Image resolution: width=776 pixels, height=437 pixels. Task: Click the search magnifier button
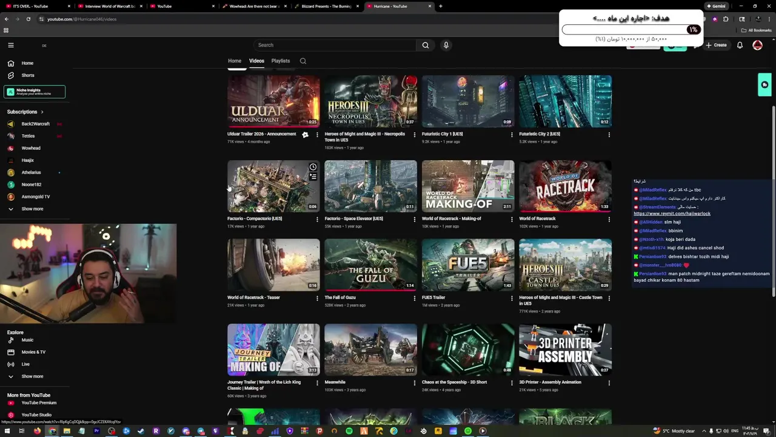[x=426, y=45]
